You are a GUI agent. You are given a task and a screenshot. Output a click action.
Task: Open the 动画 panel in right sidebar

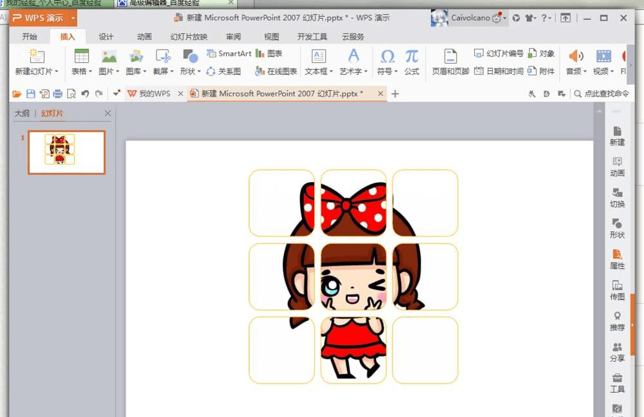tap(617, 166)
